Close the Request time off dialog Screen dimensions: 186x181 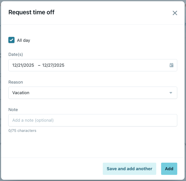point(175,13)
